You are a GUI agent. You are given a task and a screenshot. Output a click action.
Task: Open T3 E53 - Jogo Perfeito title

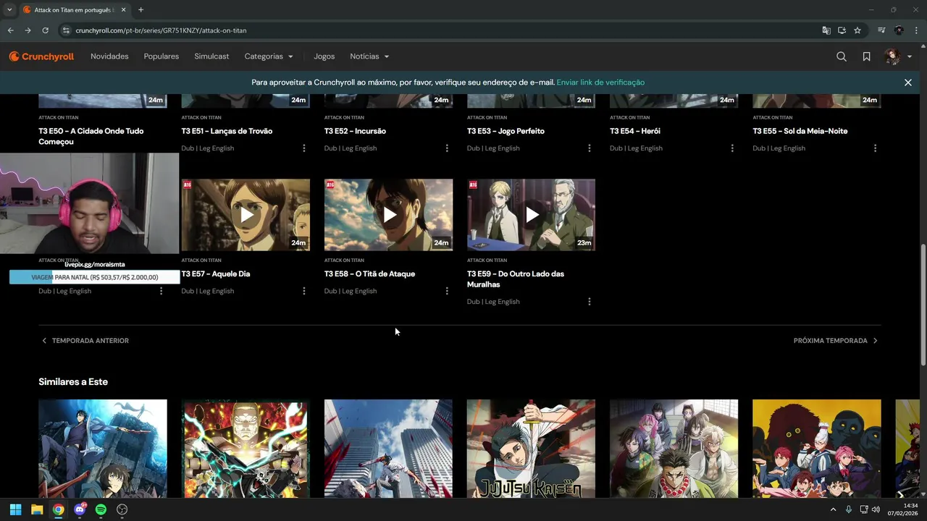point(506,131)
